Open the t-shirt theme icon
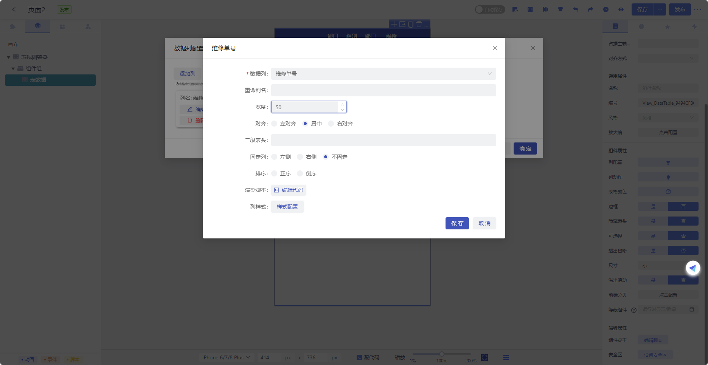The image size is (708, 365). point(560,9)
